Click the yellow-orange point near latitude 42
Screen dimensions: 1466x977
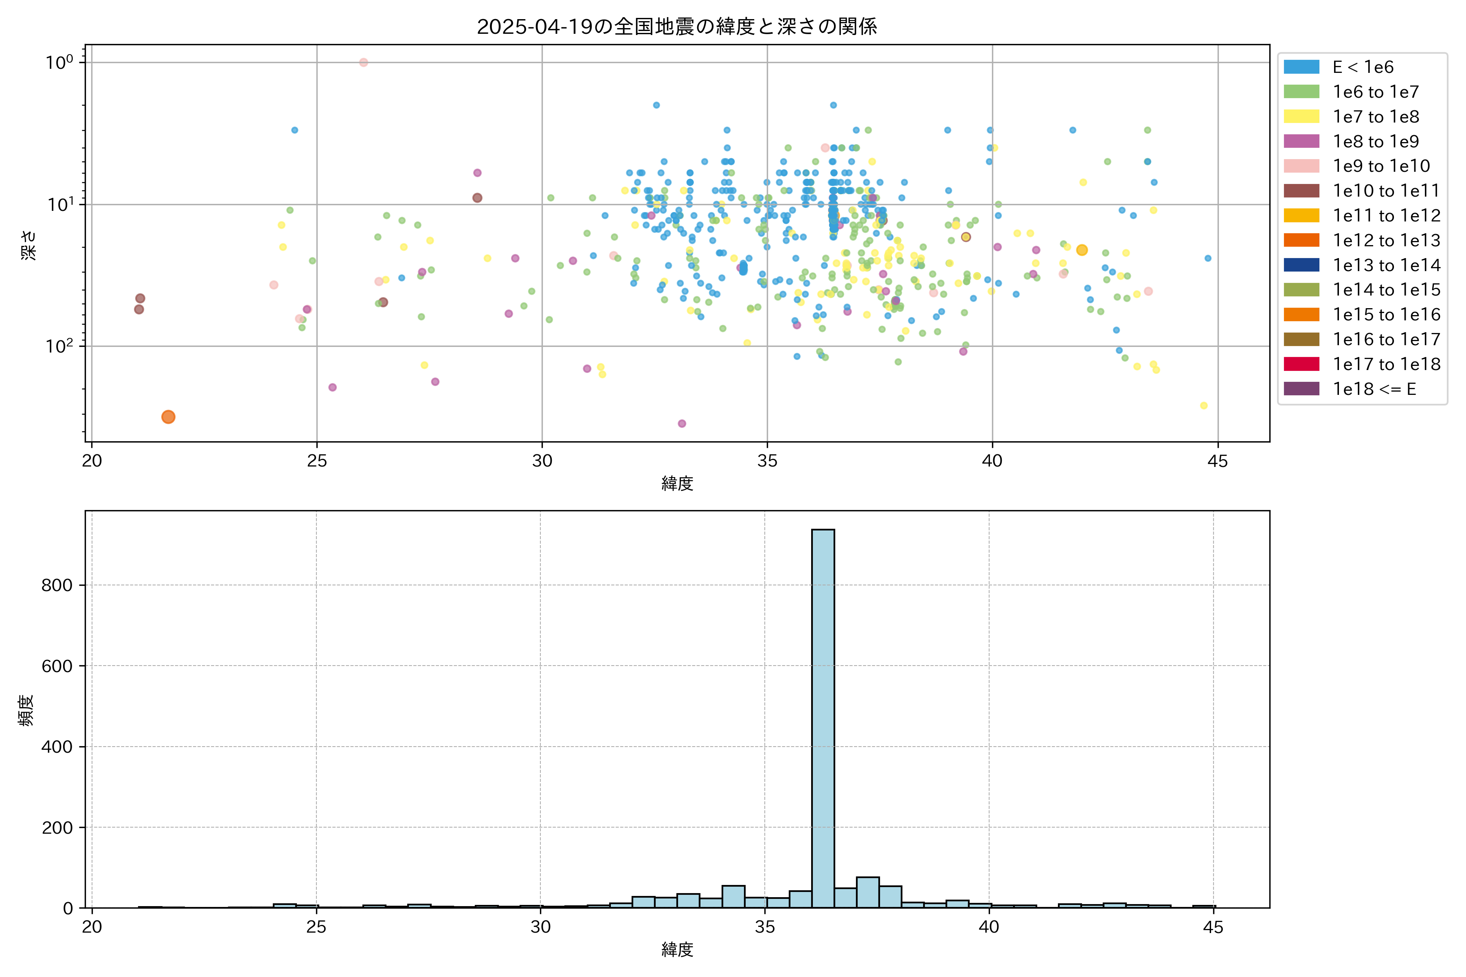(1082, 250)
